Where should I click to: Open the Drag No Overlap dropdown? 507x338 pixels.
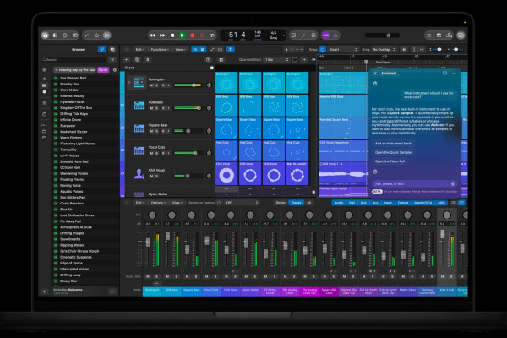coord(384,50)
